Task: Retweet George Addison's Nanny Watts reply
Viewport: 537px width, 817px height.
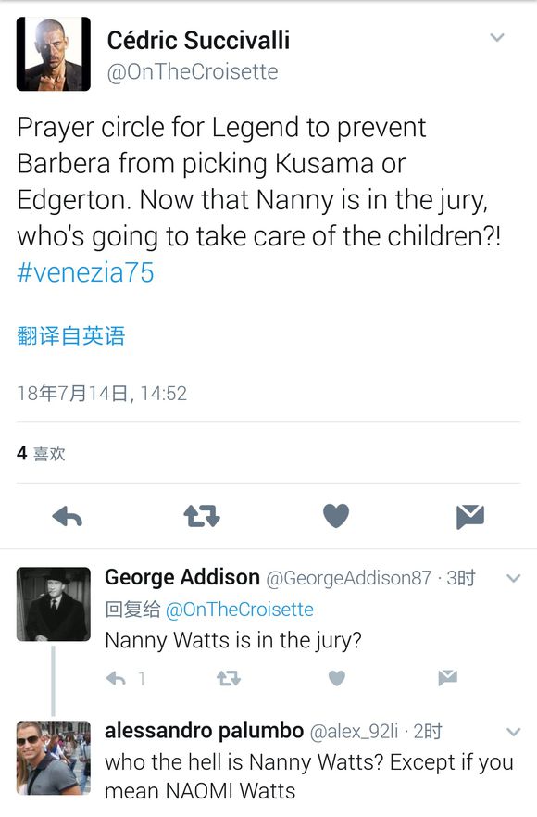Action: tap(228, 678)
